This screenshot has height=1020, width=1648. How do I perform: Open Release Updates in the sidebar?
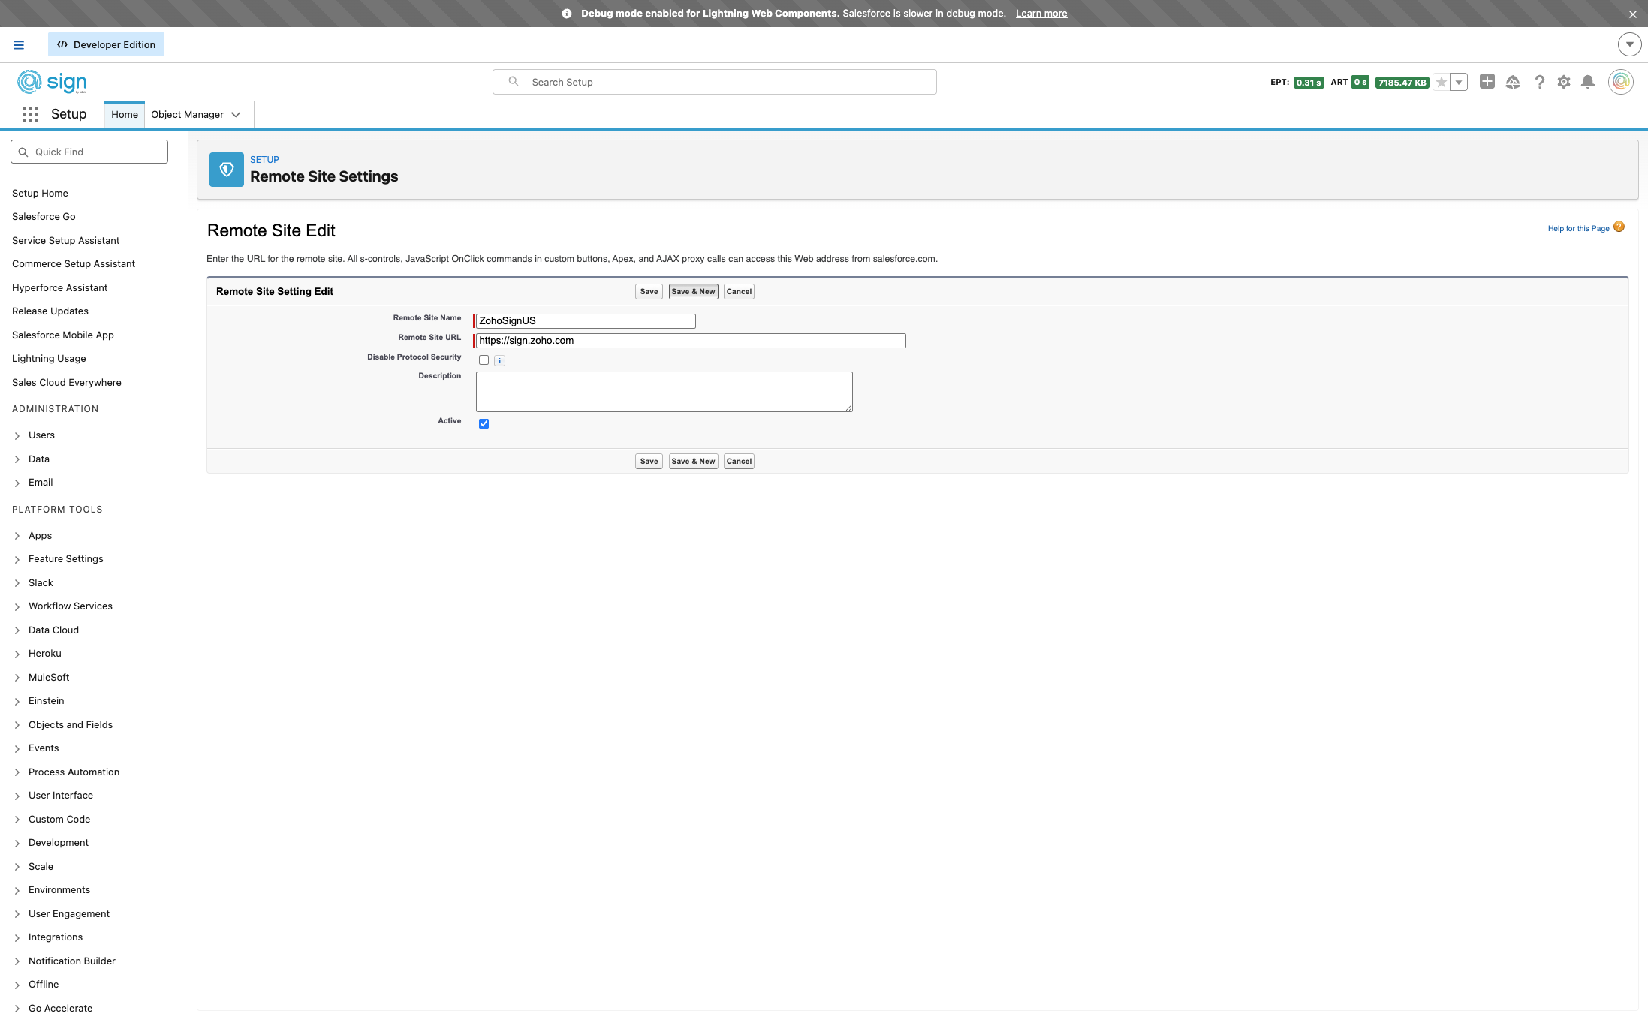tap(50, 311)
